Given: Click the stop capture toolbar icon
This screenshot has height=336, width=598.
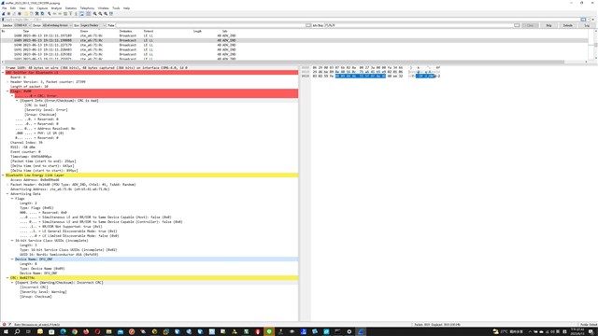Looking at the screenshot, I should pyautogui.click(x=8, y=14).
